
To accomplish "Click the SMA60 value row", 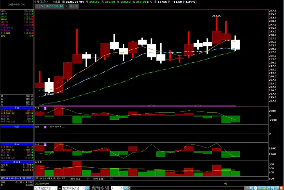I will pos(17,19).
